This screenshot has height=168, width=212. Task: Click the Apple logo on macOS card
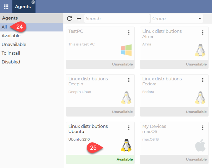200,145
